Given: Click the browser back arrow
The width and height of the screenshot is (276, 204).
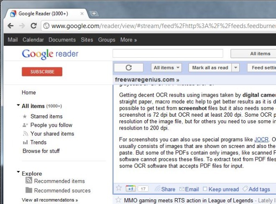Looking at the screenshot, I should point(10,26).
